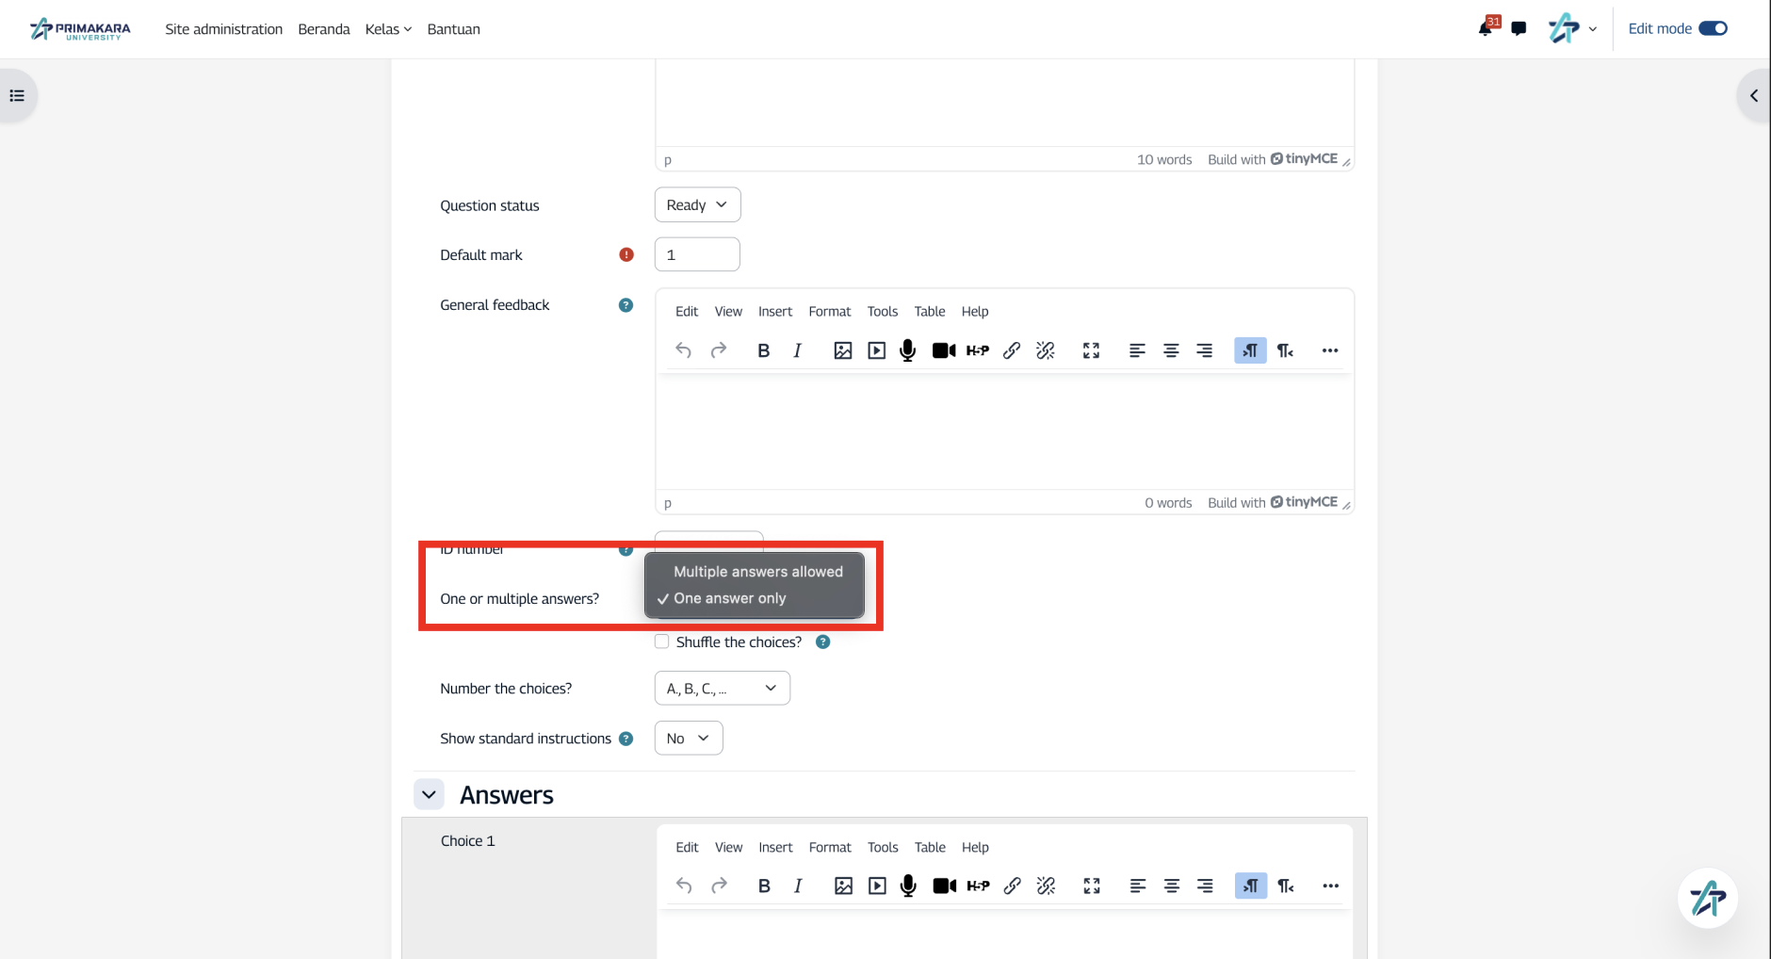
Task: Open View menu in General feedback editor
Action: click(728, 312)
